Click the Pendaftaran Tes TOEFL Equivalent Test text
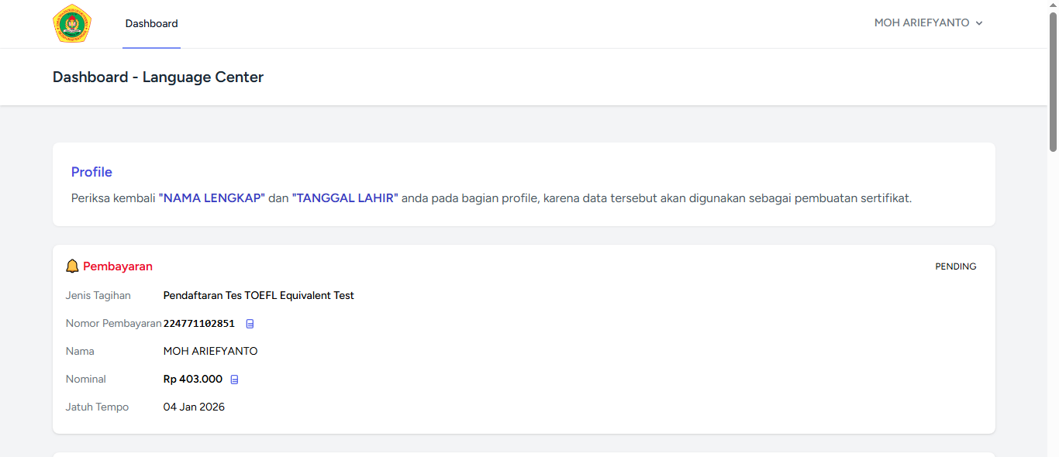 [x=258, y=296]
